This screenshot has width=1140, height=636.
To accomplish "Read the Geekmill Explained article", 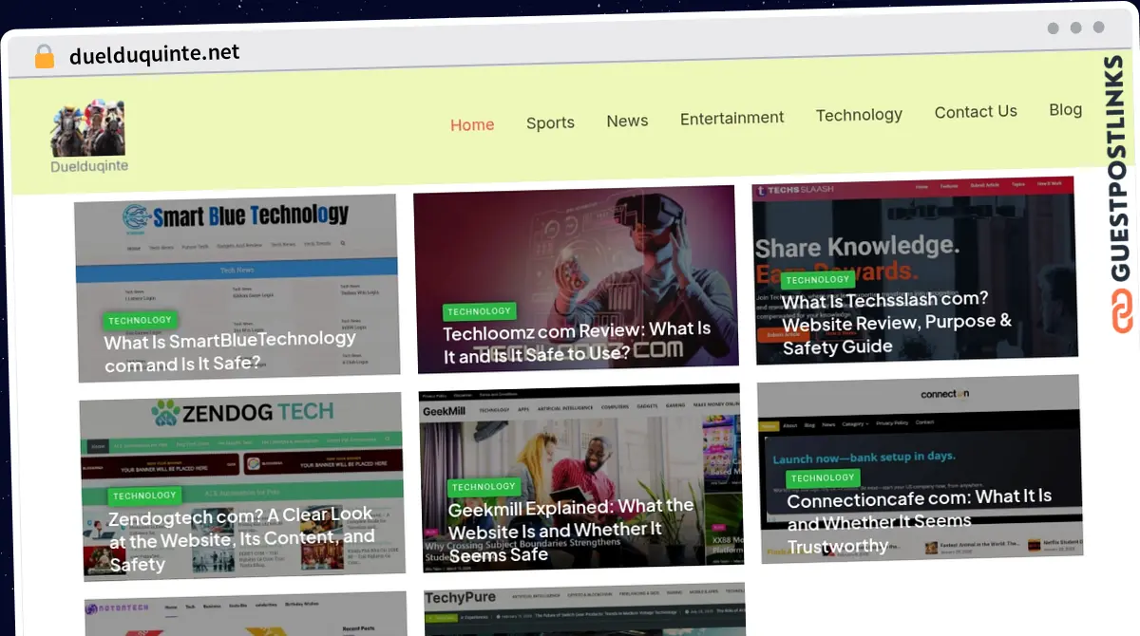I will [570, 530].
